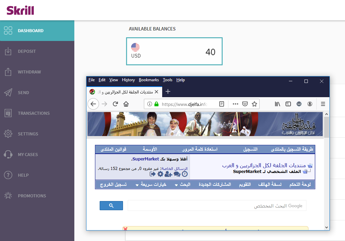Open a new Firefox tab
Image resolution: width=345 pixels, height=241 pixels.
tap(168, 91)
